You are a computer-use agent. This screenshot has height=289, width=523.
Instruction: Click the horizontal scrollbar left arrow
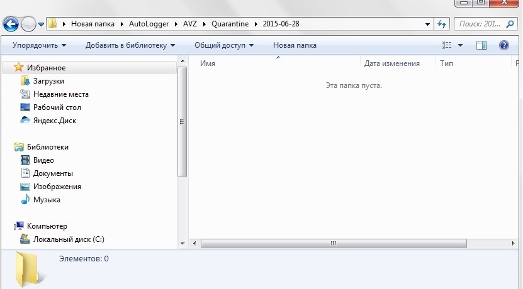tap(194, 243)
